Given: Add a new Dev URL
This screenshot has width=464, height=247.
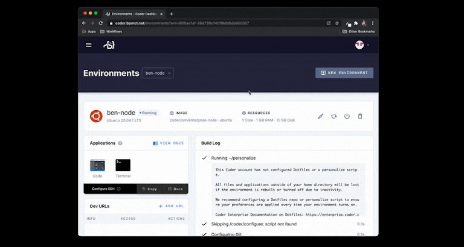Looking at the screenshot, I should point(171,206).
